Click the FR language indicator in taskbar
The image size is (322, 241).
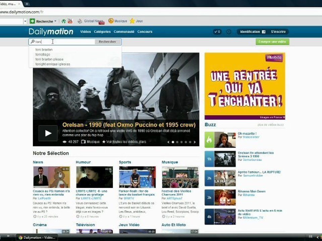(311, 237)
